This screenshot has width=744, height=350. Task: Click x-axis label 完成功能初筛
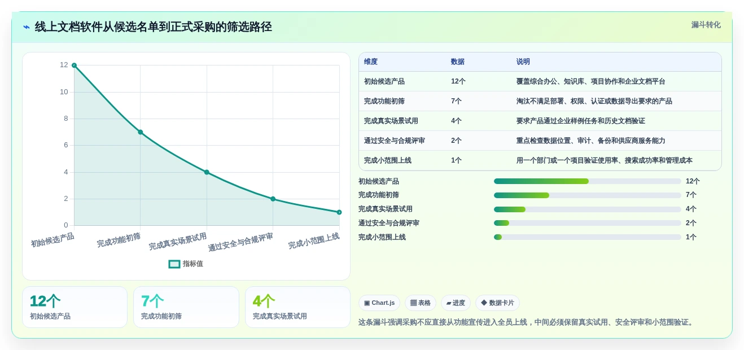point(119,240)
